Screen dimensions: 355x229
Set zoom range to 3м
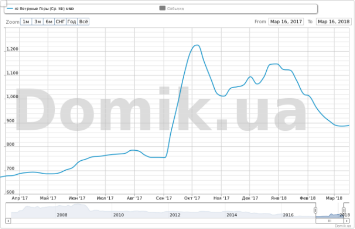pyautogui.click(x=38, y=22)
